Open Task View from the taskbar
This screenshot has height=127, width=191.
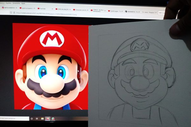37,118
